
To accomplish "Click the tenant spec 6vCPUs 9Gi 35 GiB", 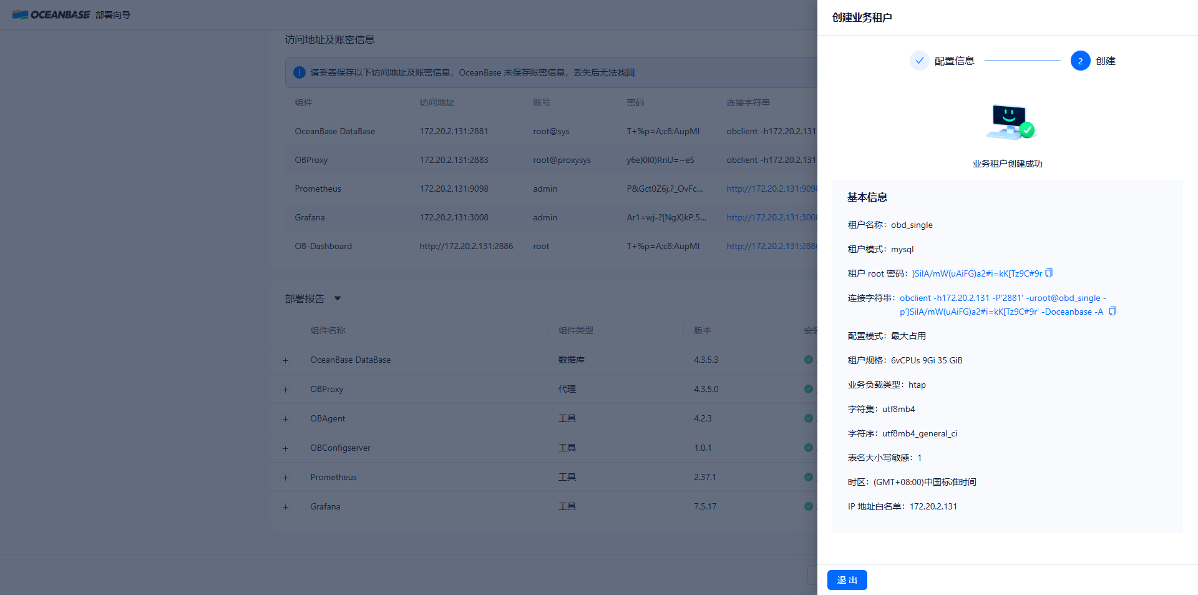I will point(927,360).
